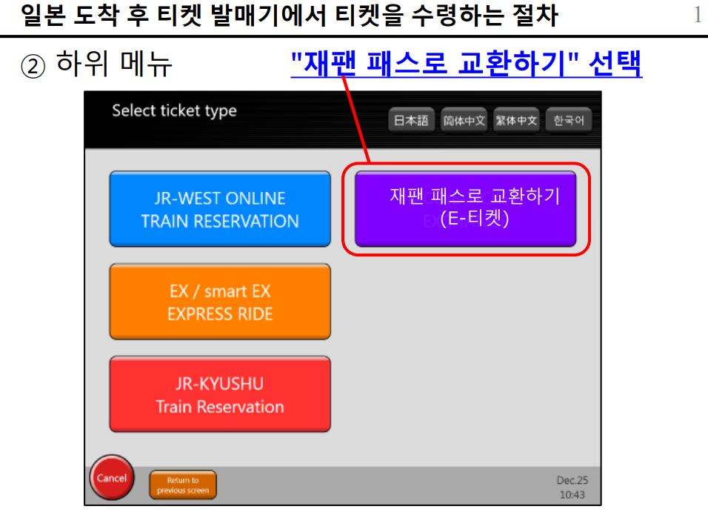Click the slide page number 1
This screenshot has width=708, height=532.
coord(697,15)
